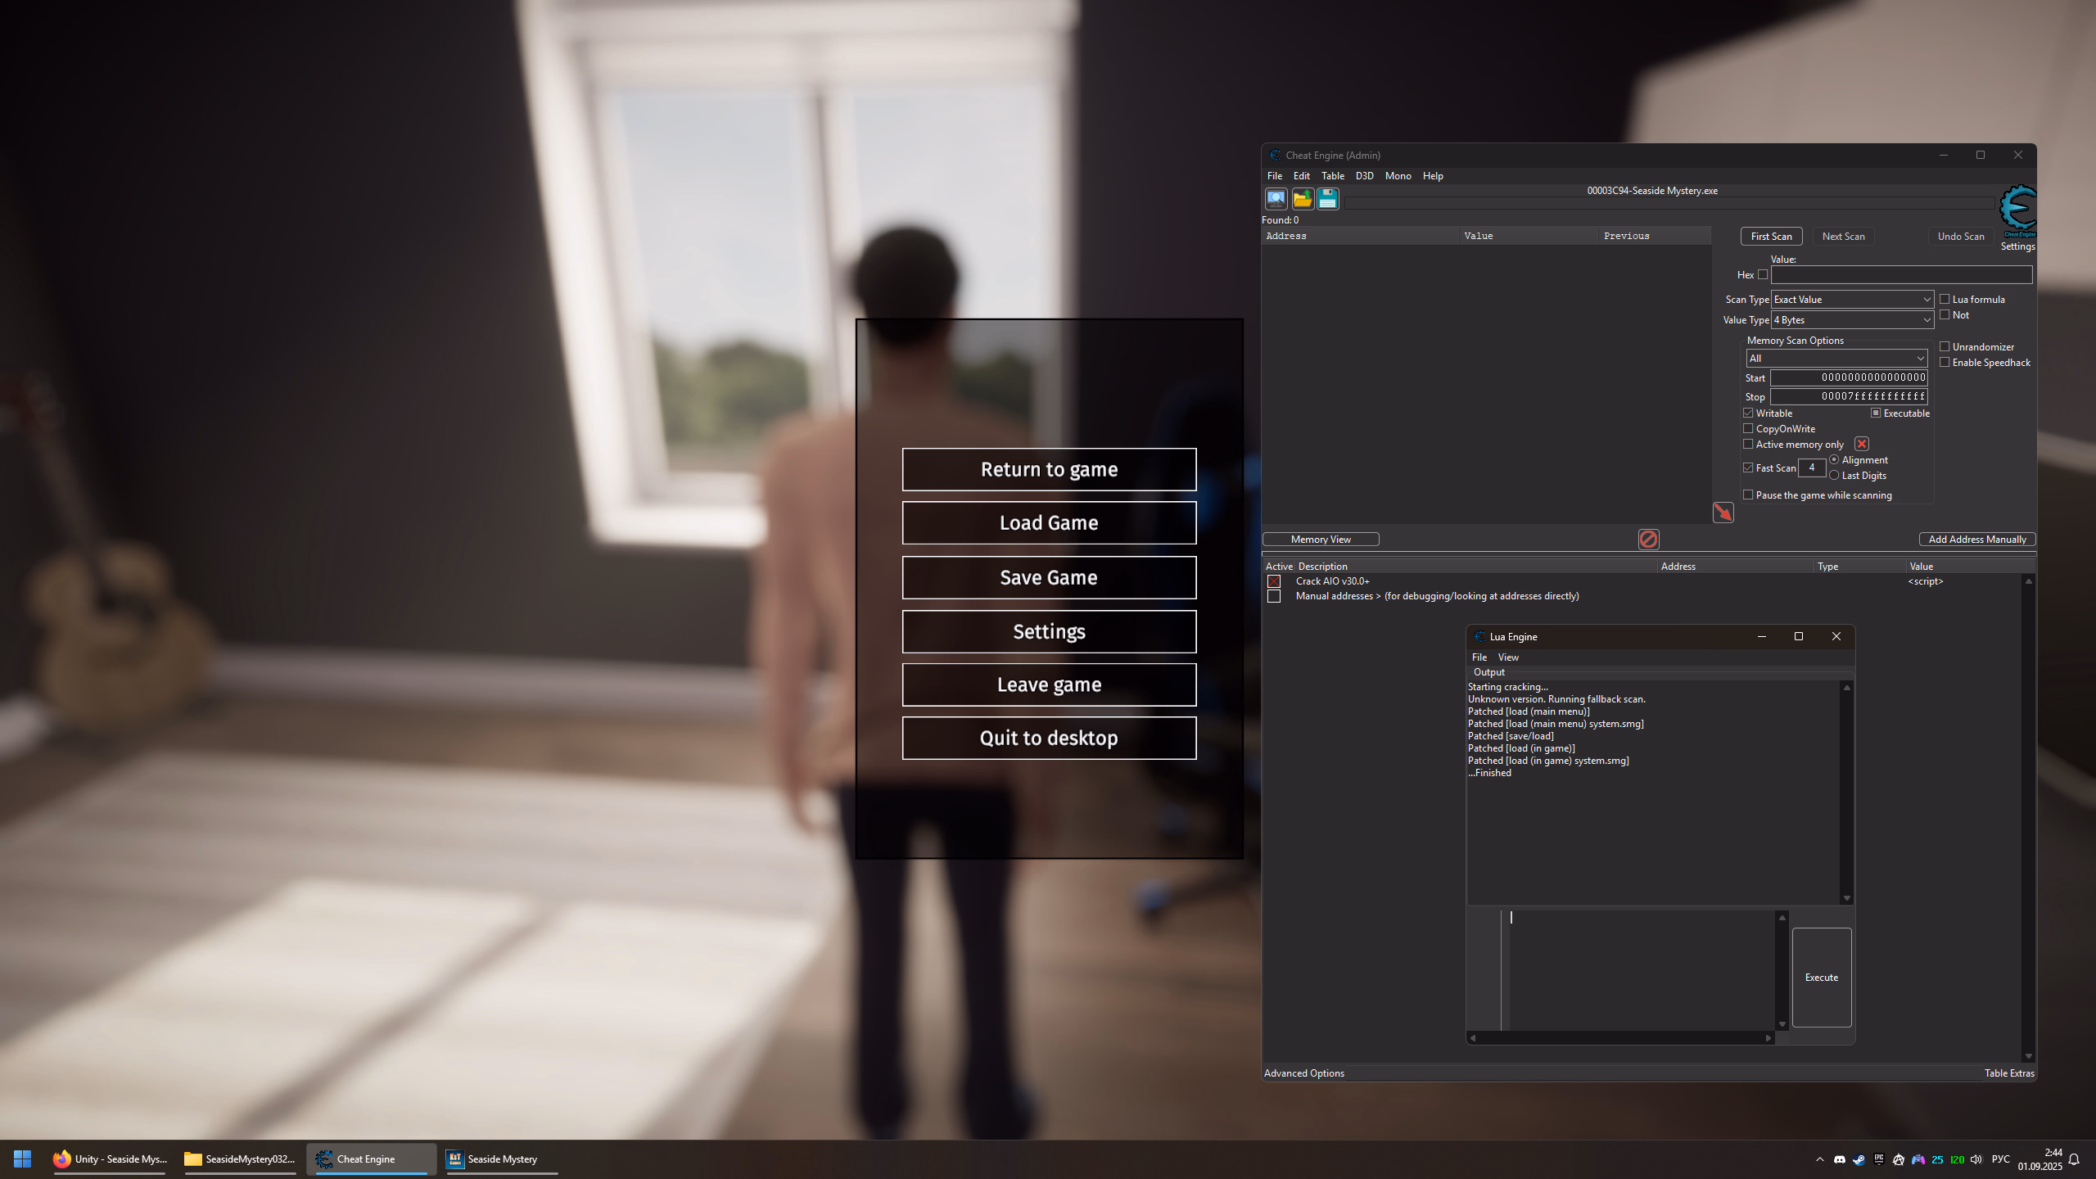Image resolution: width=2096 pixels, height=1179 pixels.
Task: Click red arrow add-to-address-list icon
Action: tap(1723, 513)
